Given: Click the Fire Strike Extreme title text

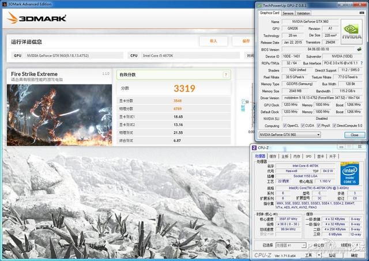Looking at the screenshot, I should coord(35,74).
